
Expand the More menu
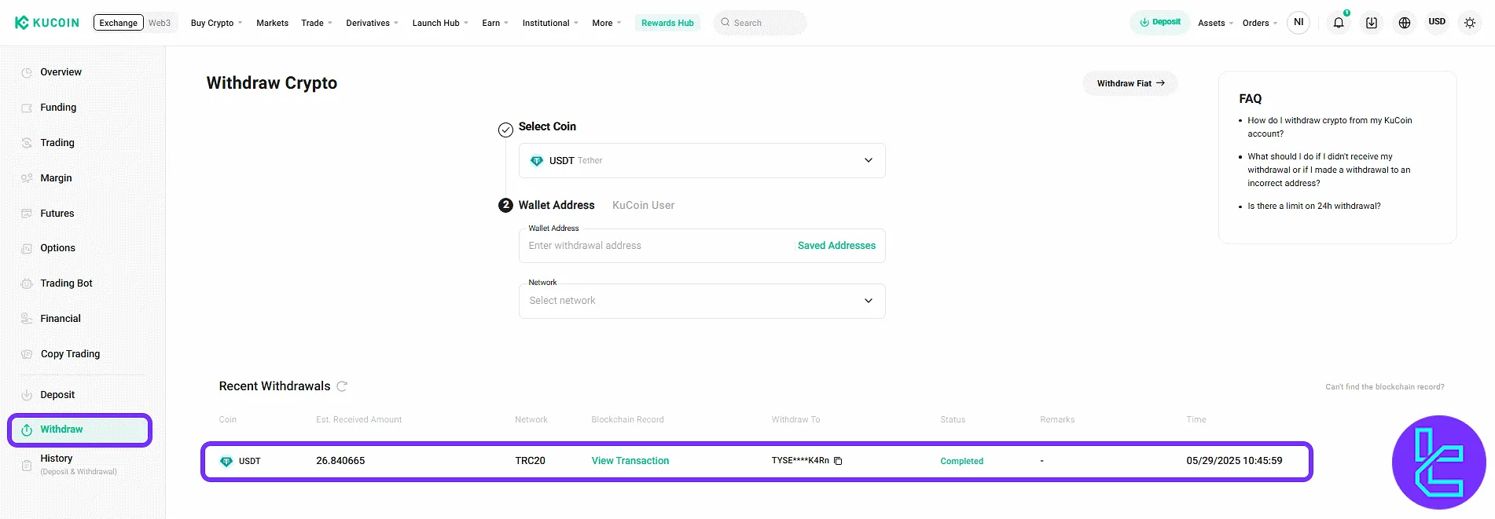coord(606,23)
